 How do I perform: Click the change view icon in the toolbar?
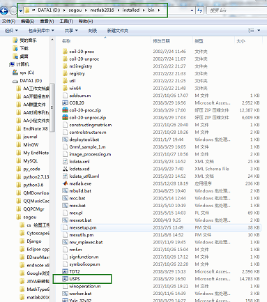(251, 30)
